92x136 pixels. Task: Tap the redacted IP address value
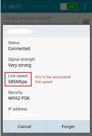[x=23, y=115]
